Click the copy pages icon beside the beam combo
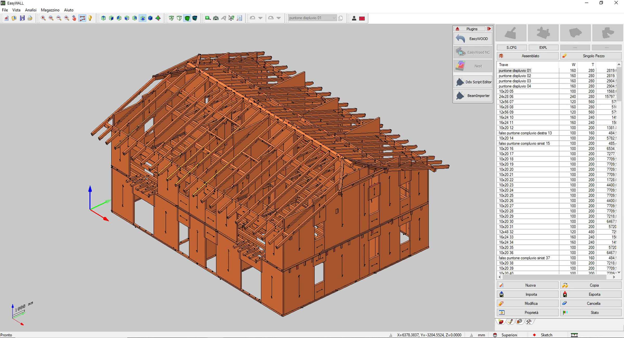The width and height of the screenshot is (624, 338). 341,18
